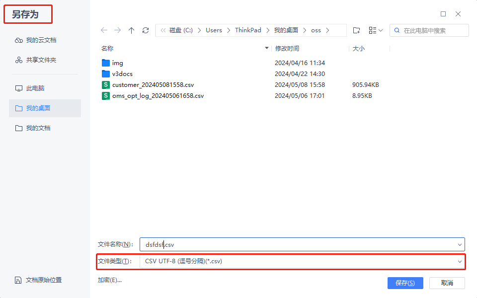Select This PC in sidebar
This screenshot has height=298, width=477.
(35, 88)
